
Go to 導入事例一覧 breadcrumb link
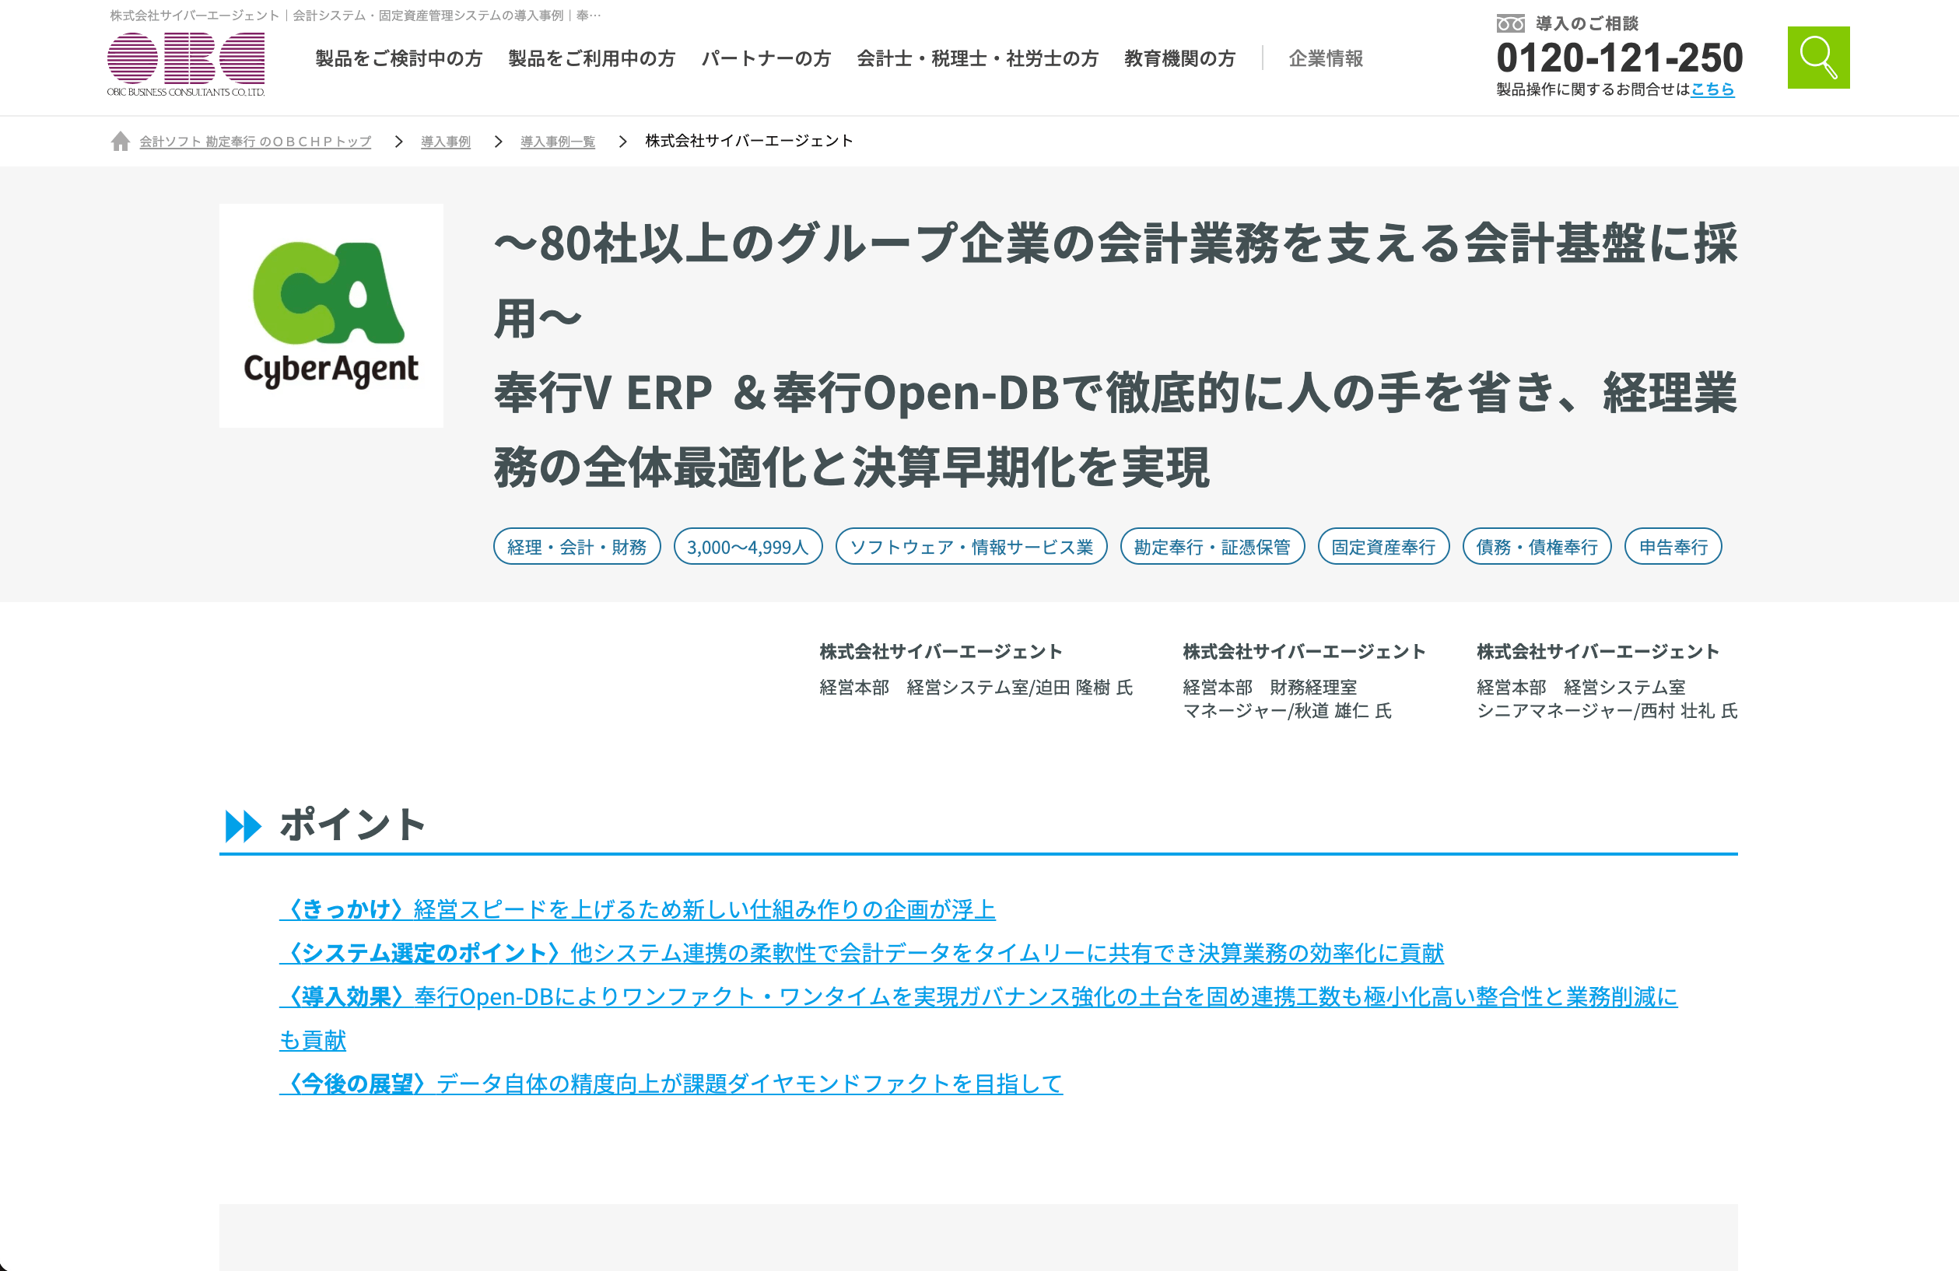557,142
